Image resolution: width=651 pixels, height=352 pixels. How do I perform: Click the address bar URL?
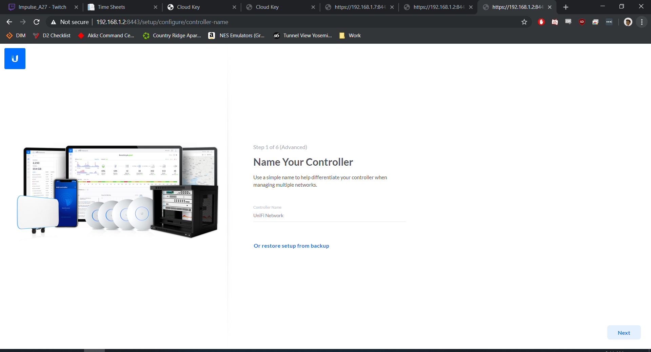coord(162,22)
